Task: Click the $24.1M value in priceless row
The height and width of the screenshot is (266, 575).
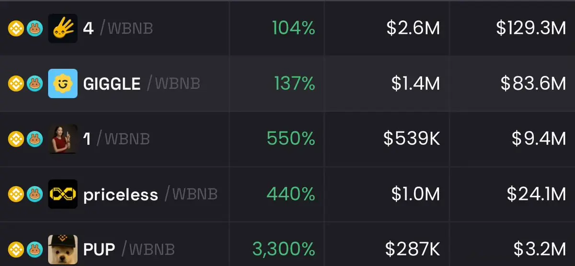Action: [x=537, y=194]
